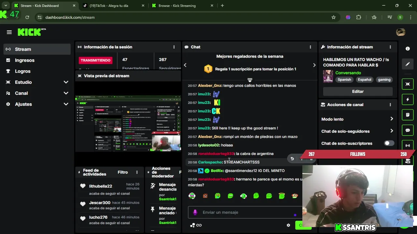Open Chrome extensions puzzle icon

pyautogui.click(x=359, y=17)
